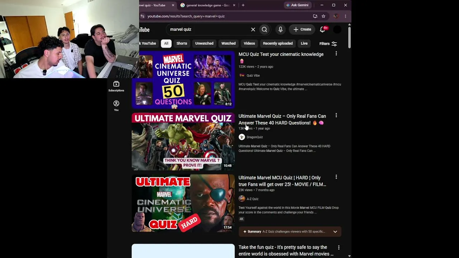This screenshot has width=459, height=258.
Task: View site information in address bar
Action: (x=143, y=16)
